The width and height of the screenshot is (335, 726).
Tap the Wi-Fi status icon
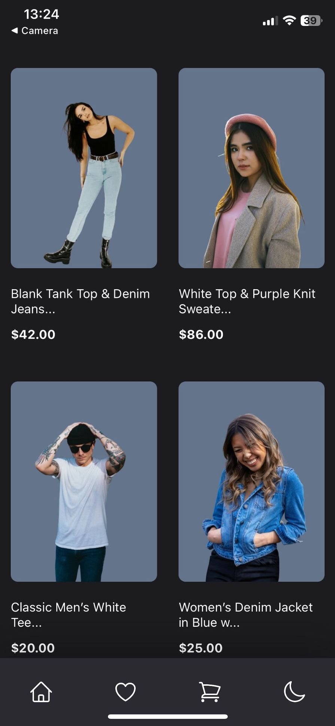coord(289,21)
